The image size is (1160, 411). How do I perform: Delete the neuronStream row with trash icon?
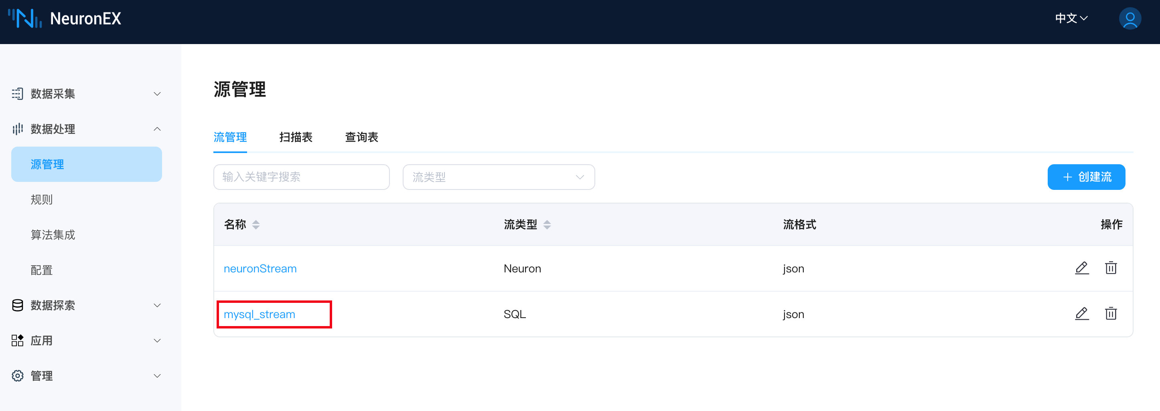(1111, 268)
